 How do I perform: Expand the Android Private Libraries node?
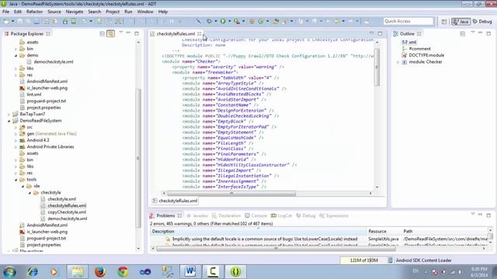[16, 147]
